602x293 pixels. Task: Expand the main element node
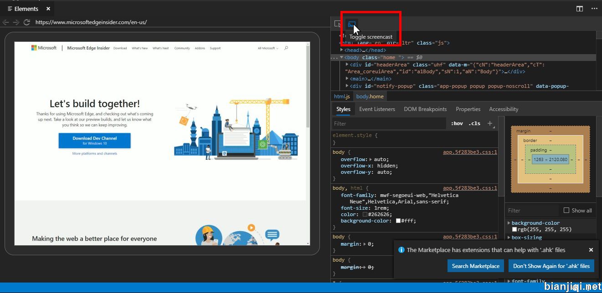pos(347,79)
